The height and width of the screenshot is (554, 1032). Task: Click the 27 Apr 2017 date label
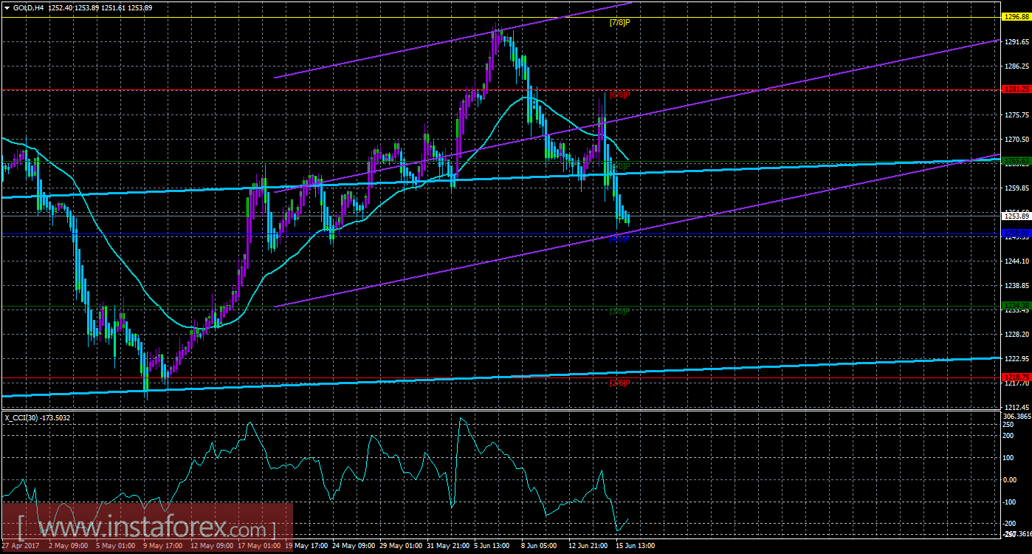18,546
